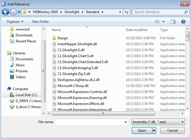Screen dimensions: 191x139
Task: Sort by the Name column header
Action: click(56, 30)
